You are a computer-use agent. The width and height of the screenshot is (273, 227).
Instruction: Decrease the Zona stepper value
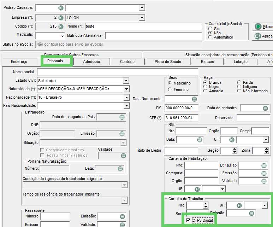[x=266, y=152]
